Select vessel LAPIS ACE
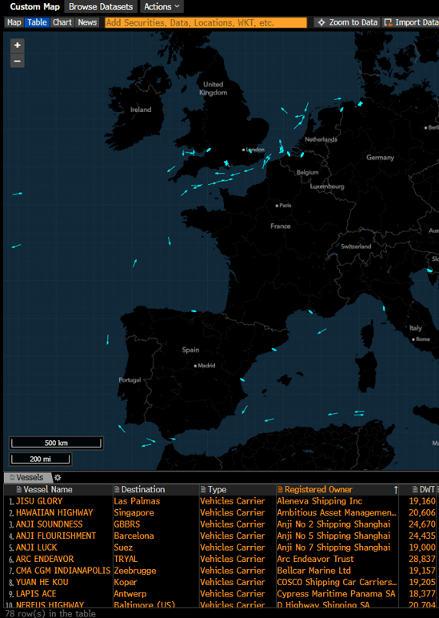 (36, 594)
